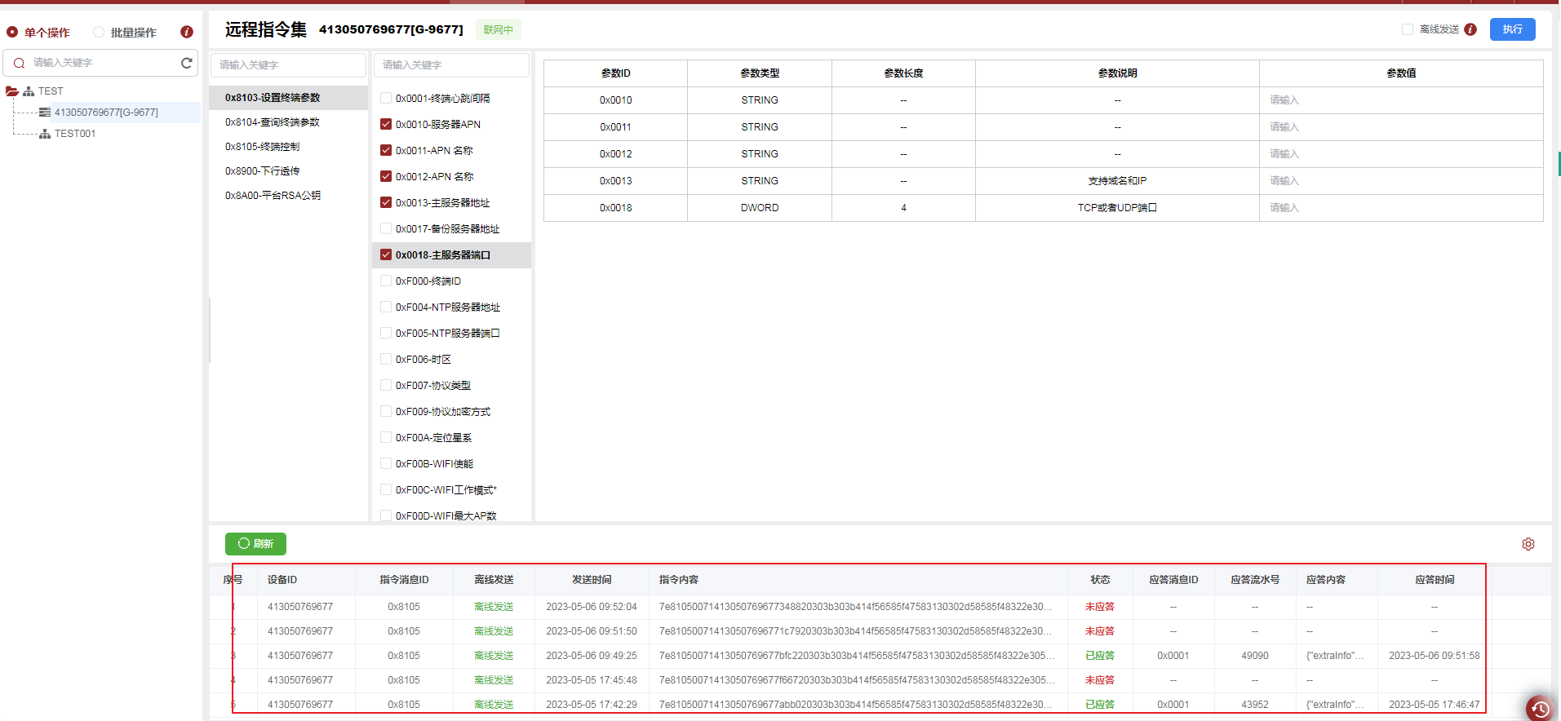This screenshot has width=1561, height=721.
Task: Open table settings gear icon
Action: pyautogui.click(x=1528, y=544)
